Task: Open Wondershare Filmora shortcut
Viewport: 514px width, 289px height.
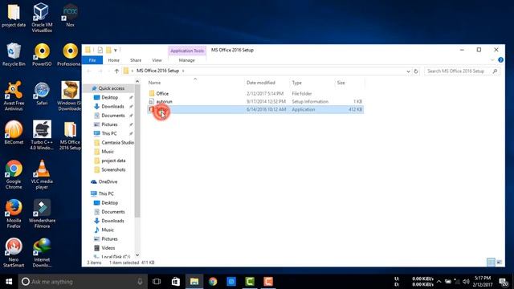Action: click(x=42, y=214)
